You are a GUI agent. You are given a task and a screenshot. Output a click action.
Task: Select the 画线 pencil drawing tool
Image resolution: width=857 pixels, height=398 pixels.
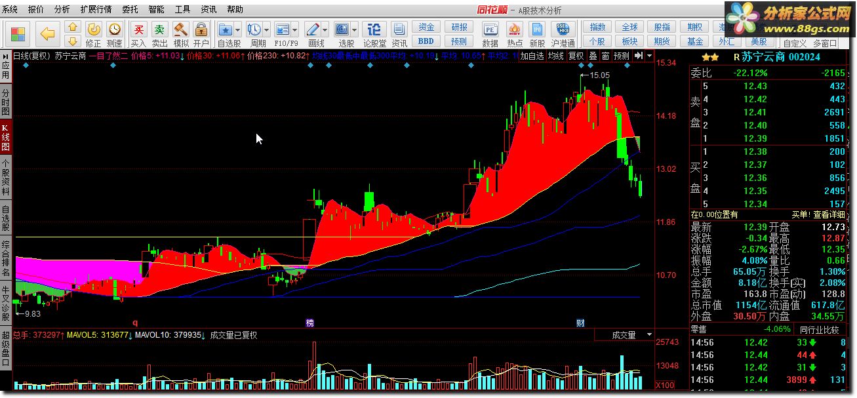pyautogui.click(x=312, y=30)
